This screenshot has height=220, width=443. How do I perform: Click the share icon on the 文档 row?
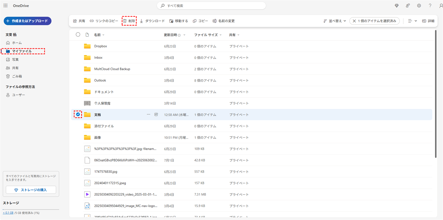pyautogui.click(x=156, y=114)
